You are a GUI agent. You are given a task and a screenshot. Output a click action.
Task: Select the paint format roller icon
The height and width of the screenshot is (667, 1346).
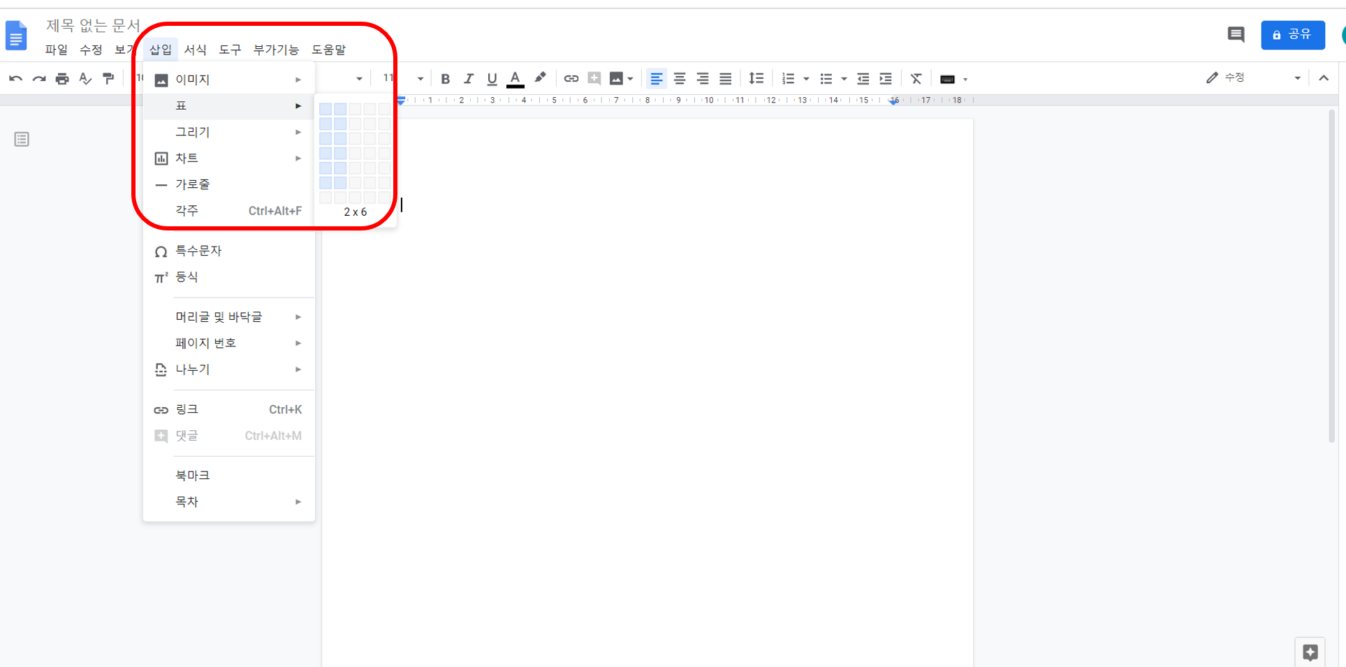(108, 79)
